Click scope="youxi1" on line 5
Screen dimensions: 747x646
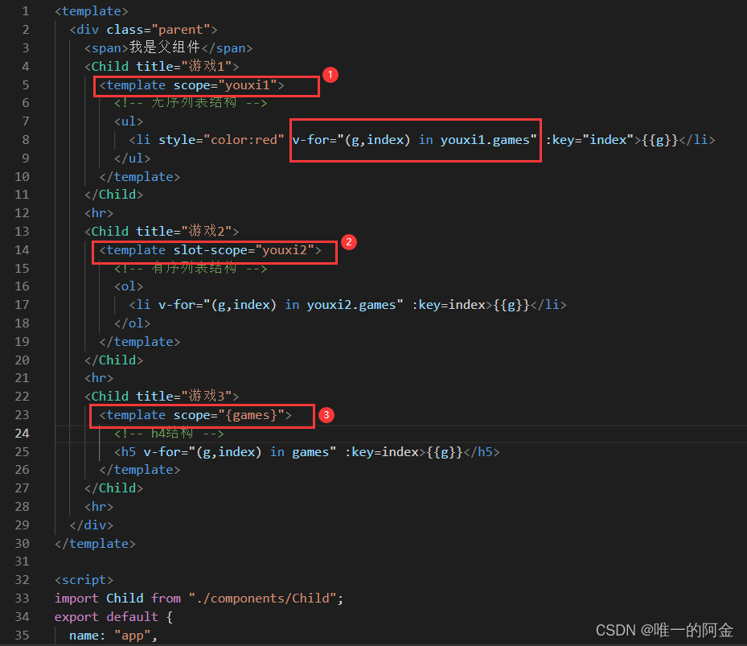tap(225, 85)
